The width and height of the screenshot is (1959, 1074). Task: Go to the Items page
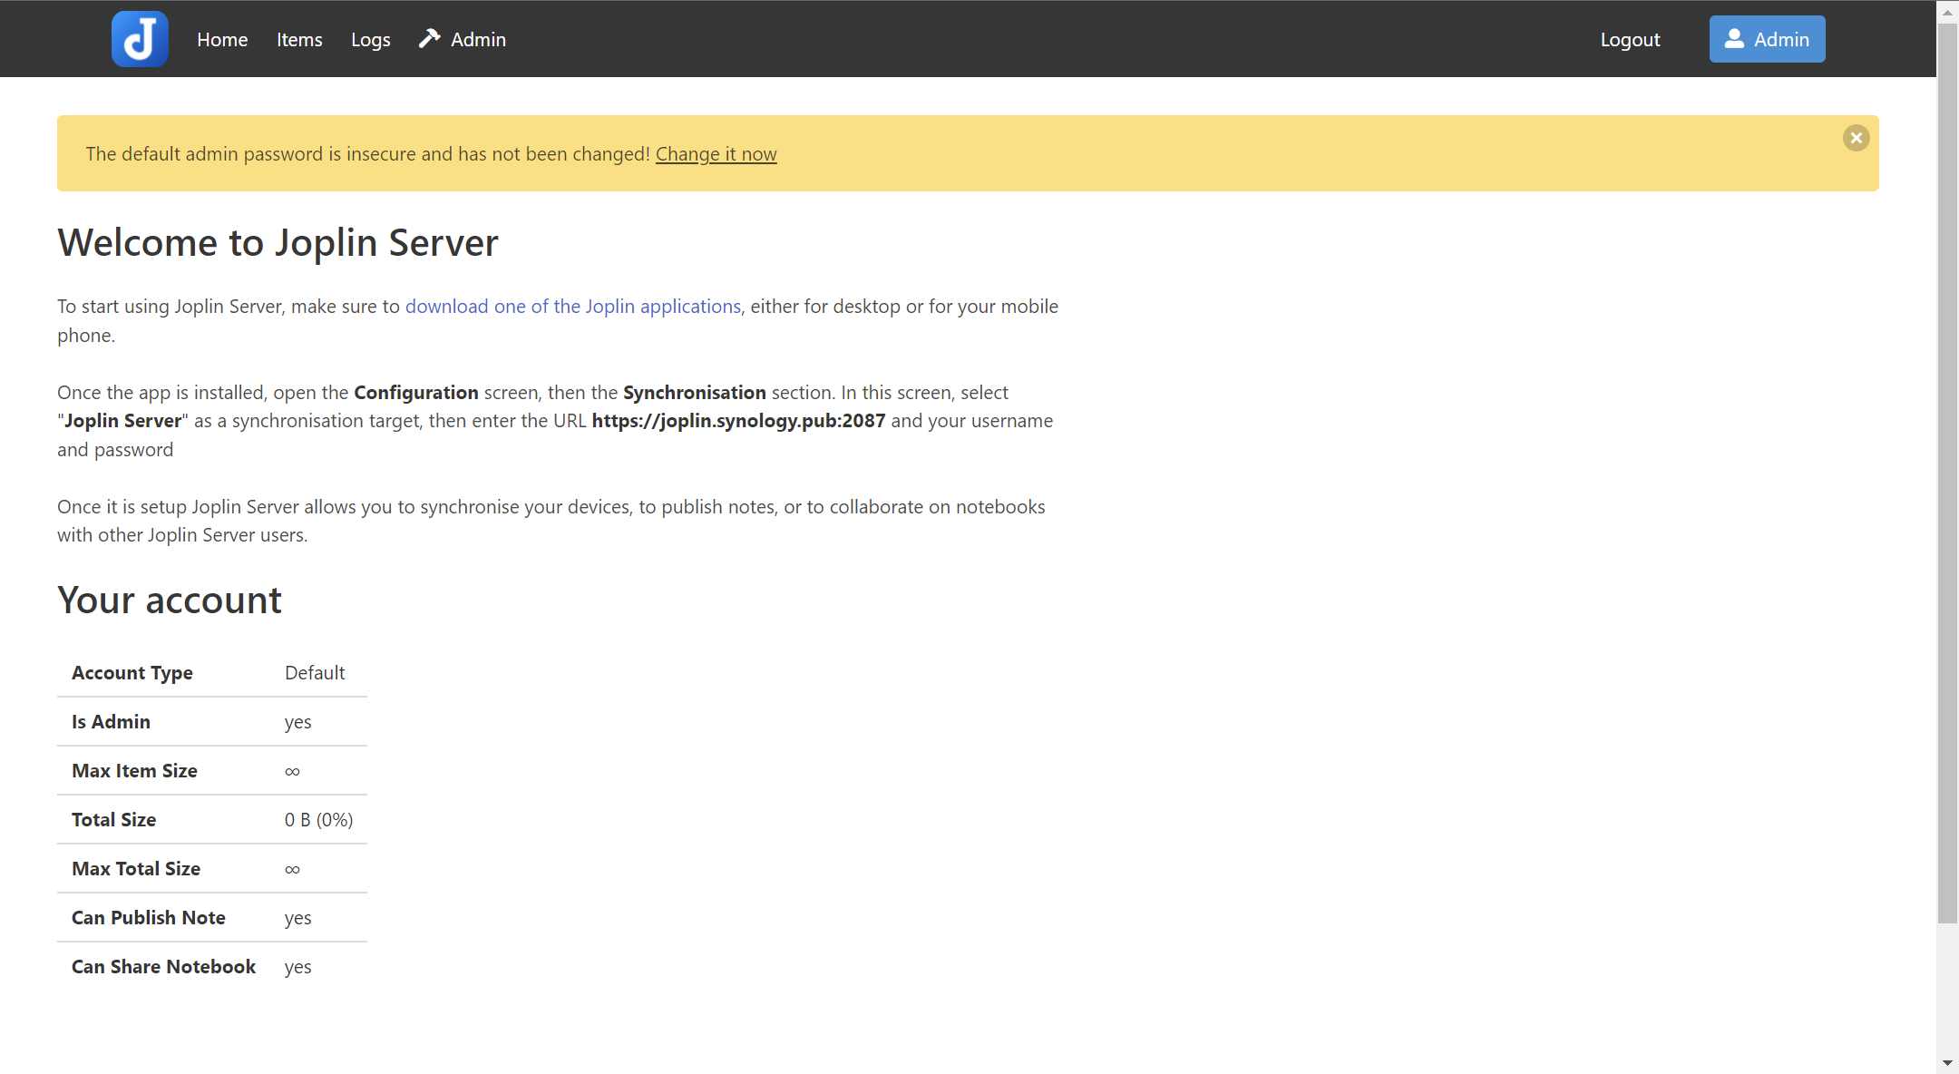click(299, 40)
